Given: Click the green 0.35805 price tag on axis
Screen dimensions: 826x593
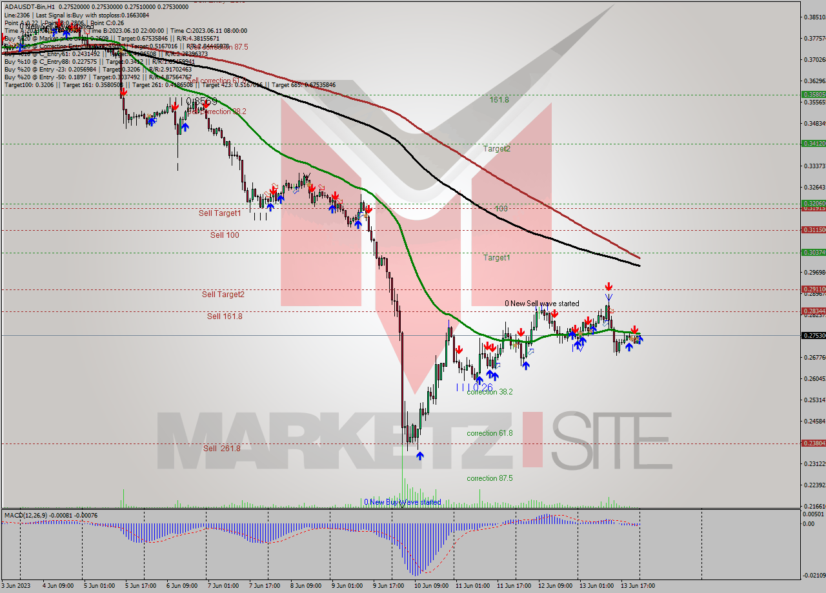Looking at the screenshot, I should [813, 95].
